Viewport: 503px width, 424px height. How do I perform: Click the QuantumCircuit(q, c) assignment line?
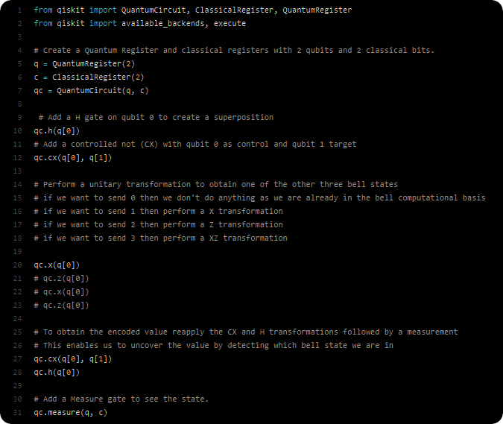tap(91, 91)
